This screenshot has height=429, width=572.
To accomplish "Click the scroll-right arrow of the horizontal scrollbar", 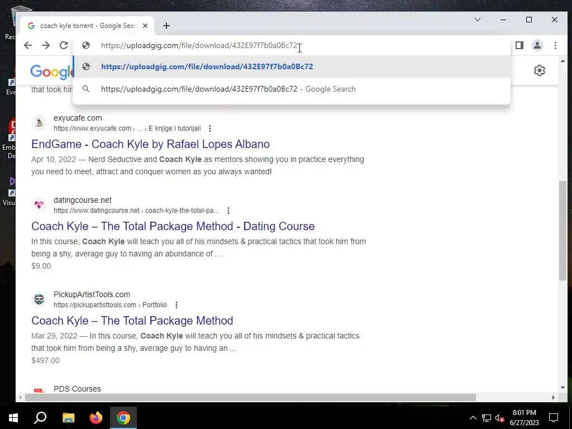I will [554, 397].
